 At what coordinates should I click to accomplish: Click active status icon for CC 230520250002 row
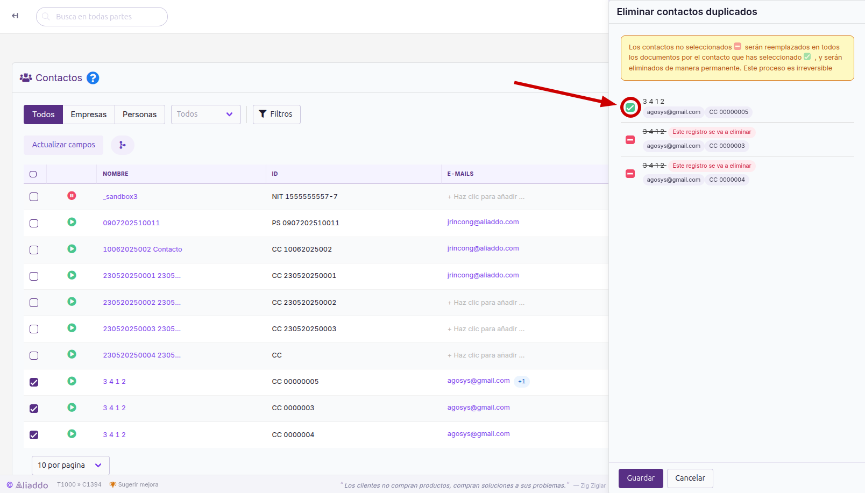[x=72, y=302]
